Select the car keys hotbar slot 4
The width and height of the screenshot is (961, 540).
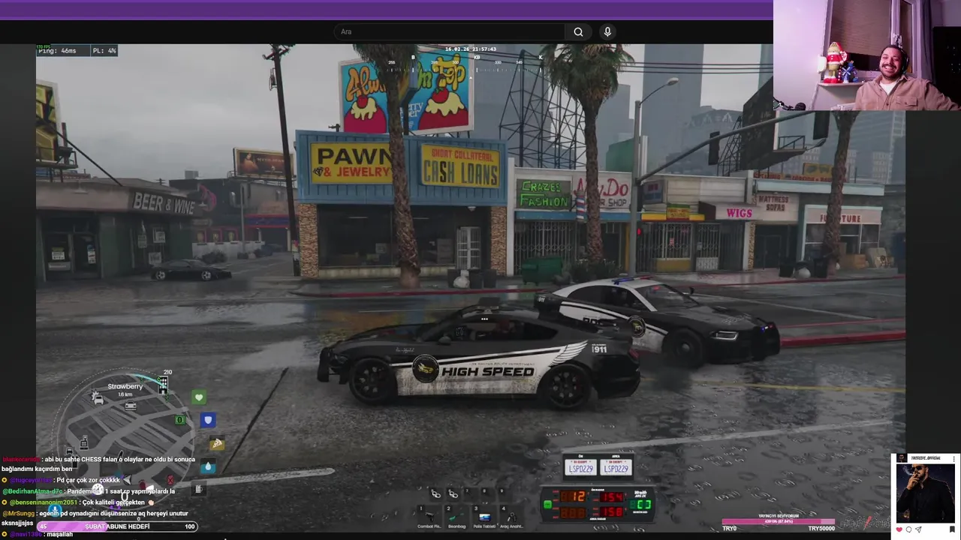point(512,517)
